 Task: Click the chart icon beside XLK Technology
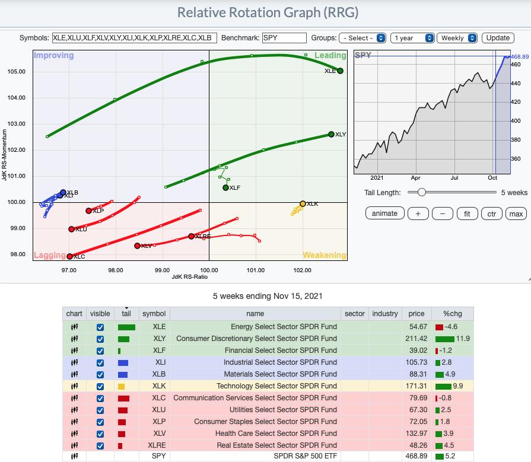pyautogui.click(x=74, y=386)
